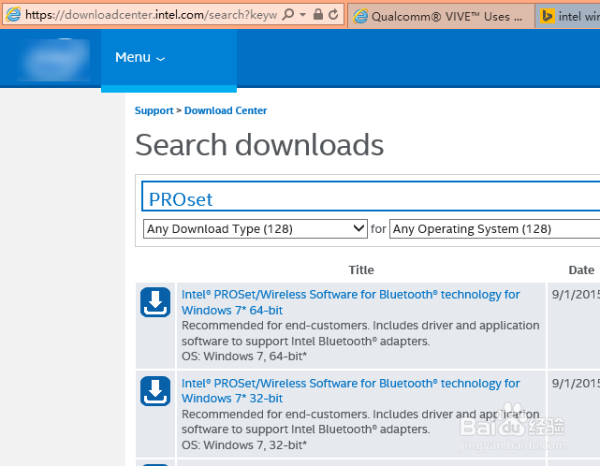Click the 'Search downloads' heading
This screenshot has height=466, width=600.
259,145
